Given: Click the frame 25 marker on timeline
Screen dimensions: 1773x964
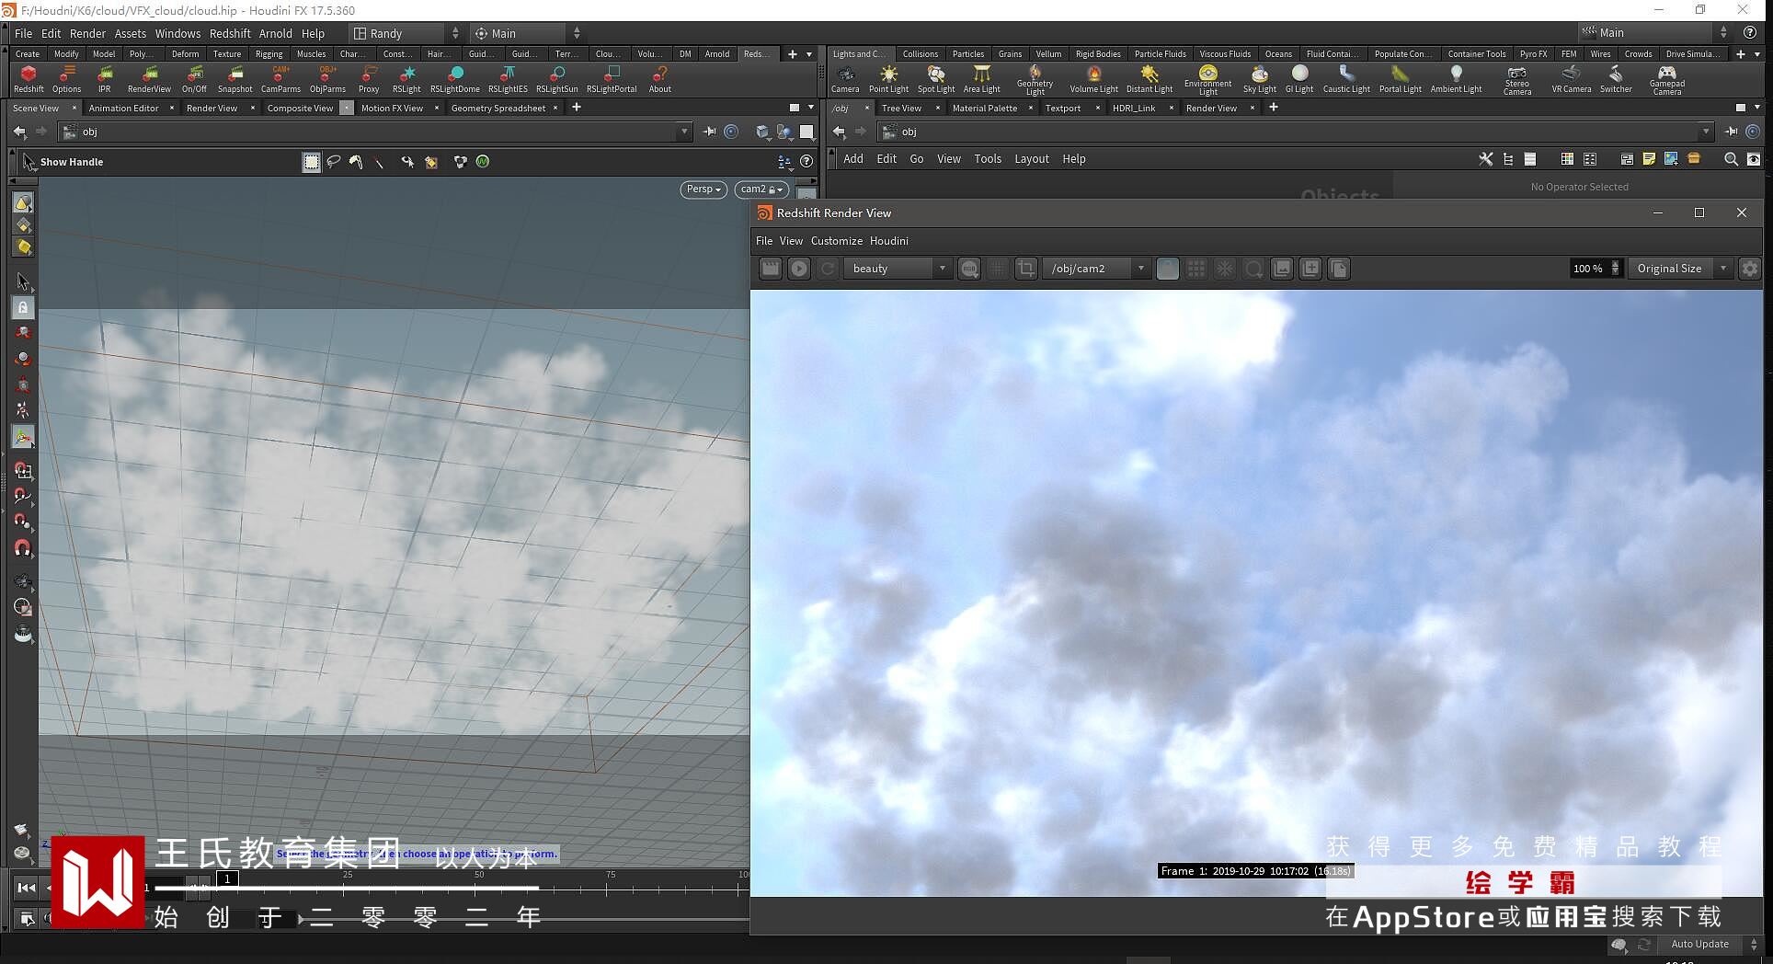Looking at the screenshot, I should point(348,875).
